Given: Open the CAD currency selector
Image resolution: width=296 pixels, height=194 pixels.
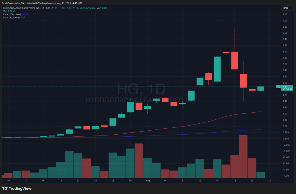Looking at the screenshot, I should (x=287, y=8).
